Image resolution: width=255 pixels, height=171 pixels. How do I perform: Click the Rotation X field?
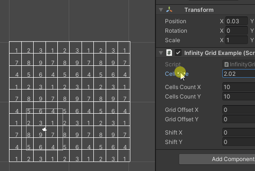point(237,31)
